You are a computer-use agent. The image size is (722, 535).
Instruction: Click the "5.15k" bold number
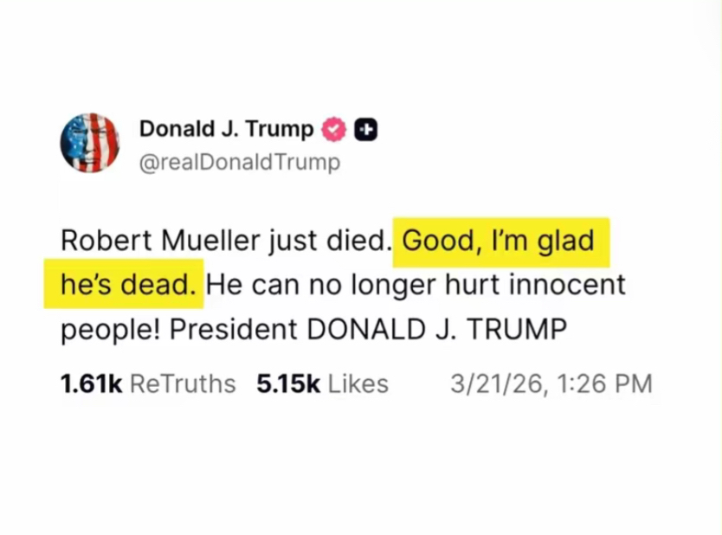pos(288,384)
